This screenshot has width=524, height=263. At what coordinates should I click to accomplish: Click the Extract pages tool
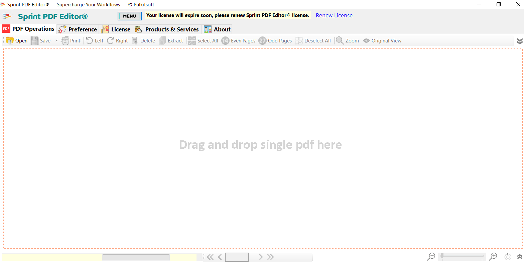[171, 40]
